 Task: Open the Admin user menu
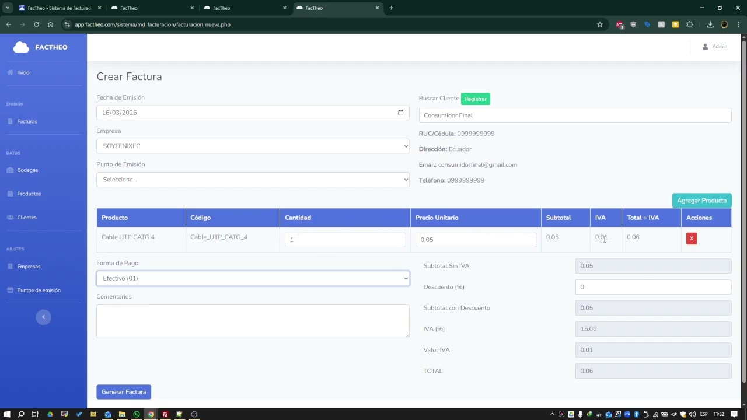(x=714, y=46)
